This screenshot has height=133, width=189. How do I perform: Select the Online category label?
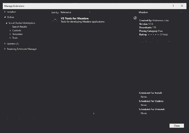click(10, 17)
